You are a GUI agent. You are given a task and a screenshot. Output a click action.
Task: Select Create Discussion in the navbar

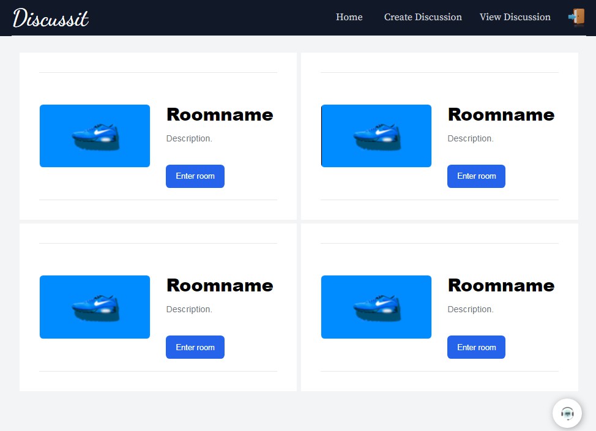coord(422,17)
